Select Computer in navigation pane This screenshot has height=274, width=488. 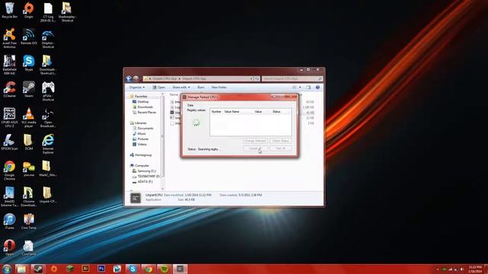(142, 166)
